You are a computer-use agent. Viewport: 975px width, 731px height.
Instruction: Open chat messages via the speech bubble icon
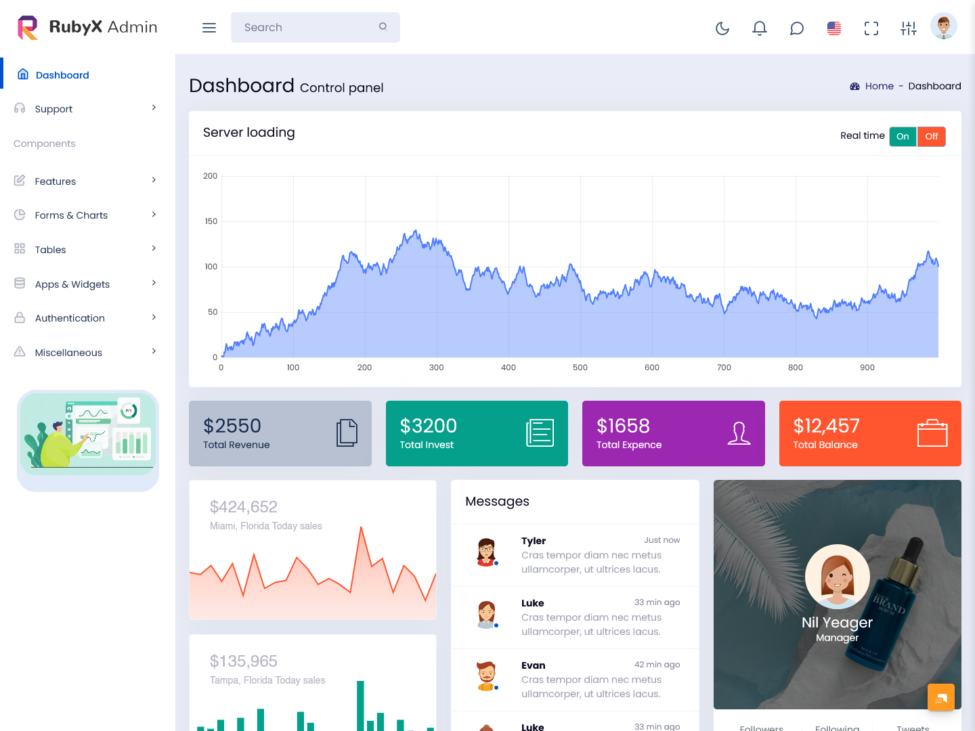796,28
